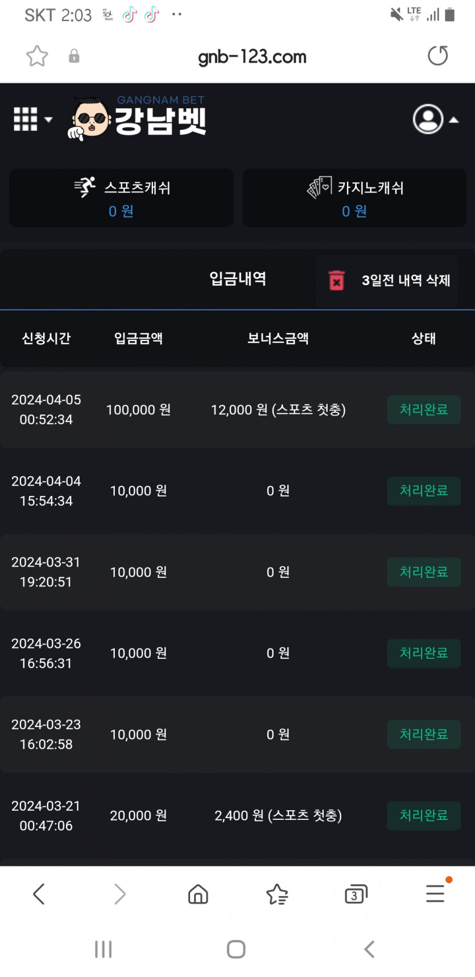The height and width of the screenshot is (977, 475).
Task: Bookmark page with the star icon
Action: click(37, 56)
